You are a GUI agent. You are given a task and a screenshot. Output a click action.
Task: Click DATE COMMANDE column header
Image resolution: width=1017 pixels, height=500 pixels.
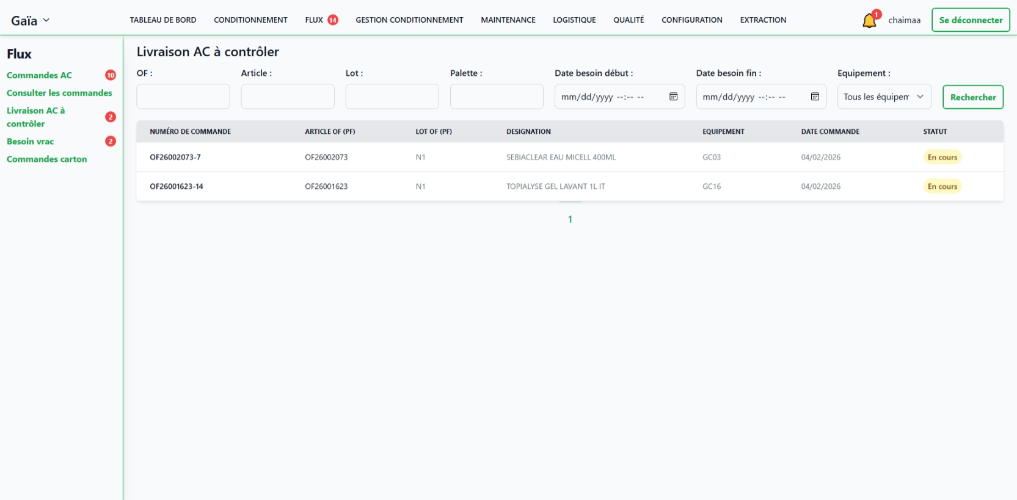click(830, 131)
